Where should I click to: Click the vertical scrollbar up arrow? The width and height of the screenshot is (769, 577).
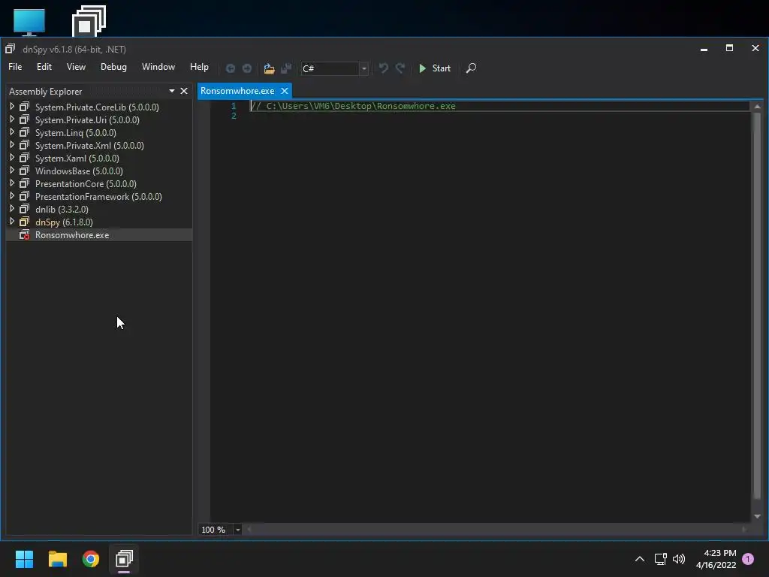pyautogui.click(x=757, y=106)
